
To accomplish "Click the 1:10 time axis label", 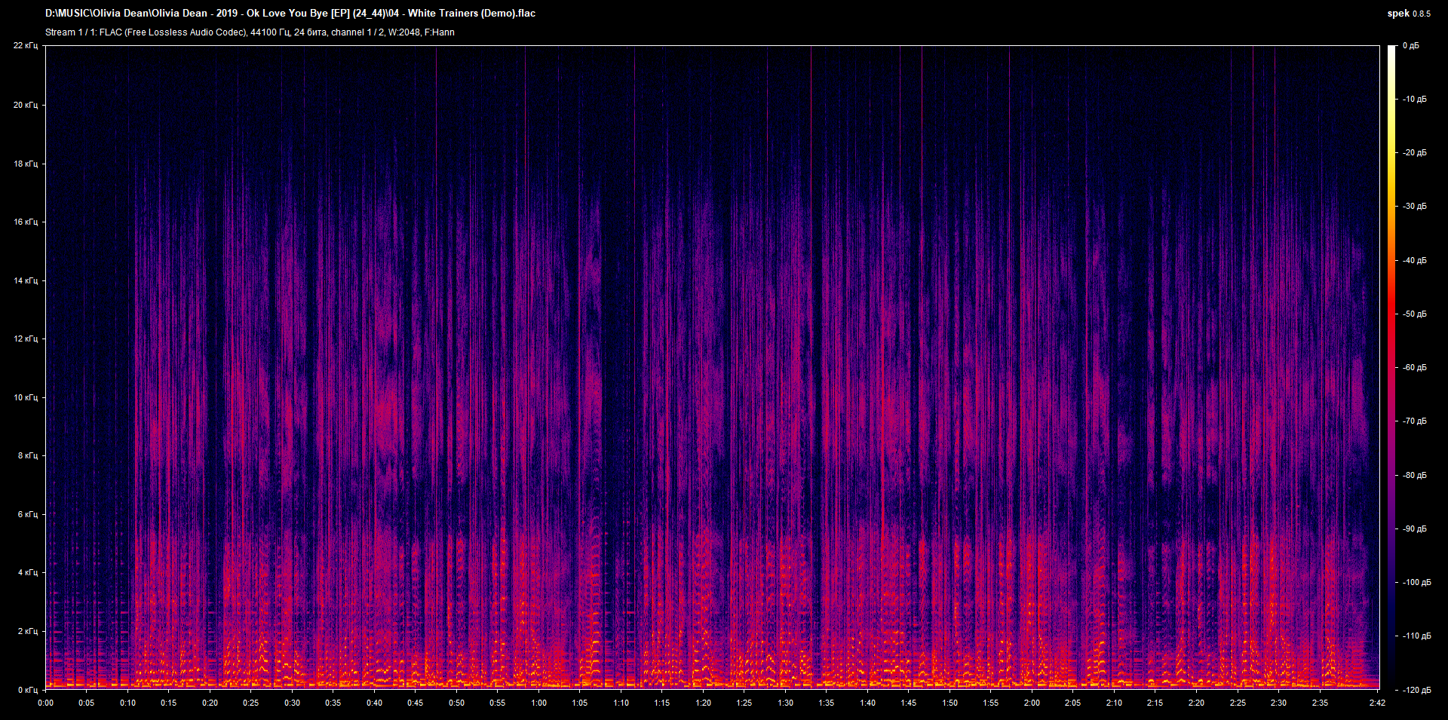I will 621,703.
